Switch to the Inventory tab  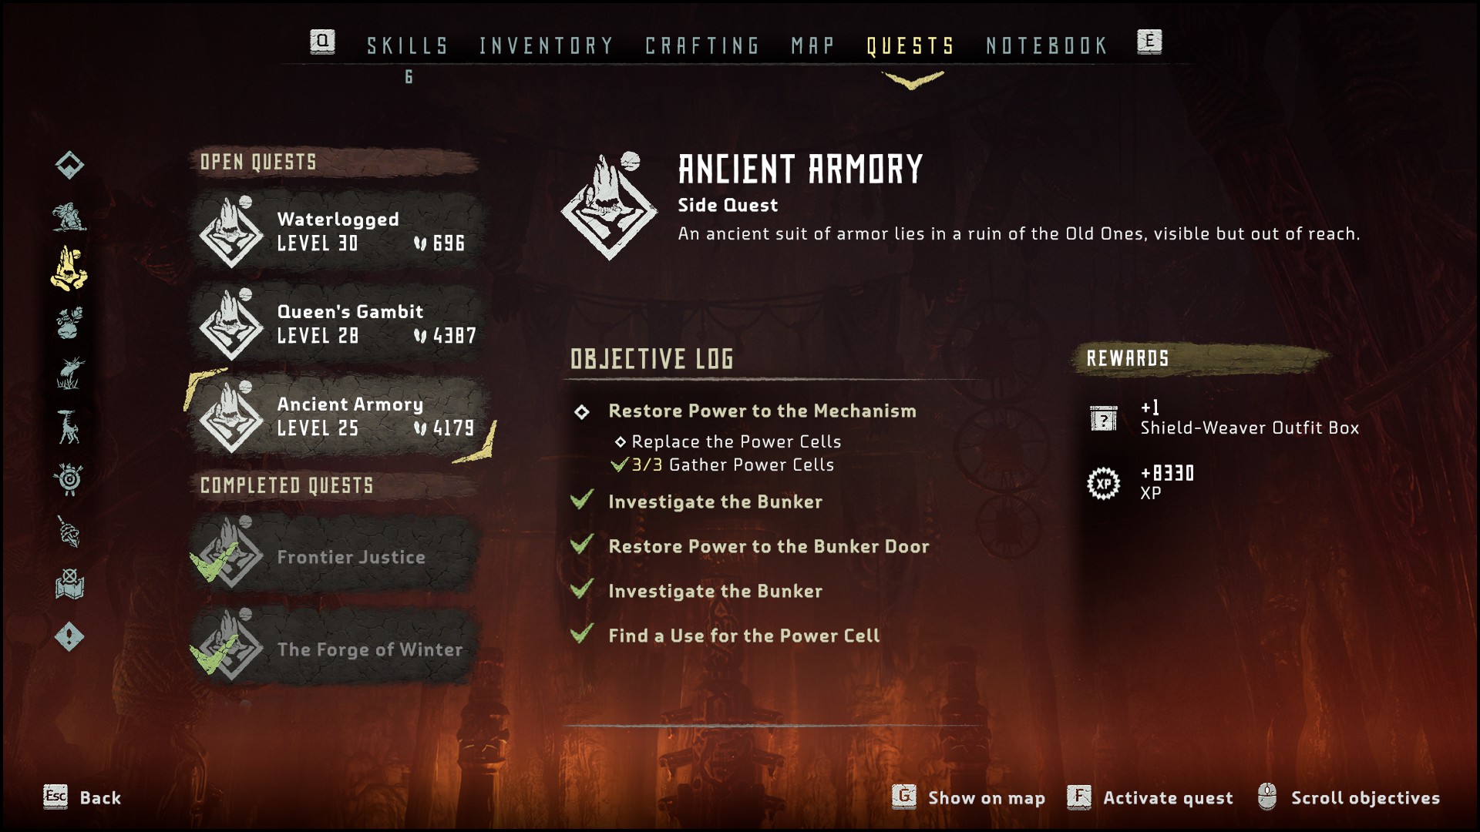tap(546, 46)
